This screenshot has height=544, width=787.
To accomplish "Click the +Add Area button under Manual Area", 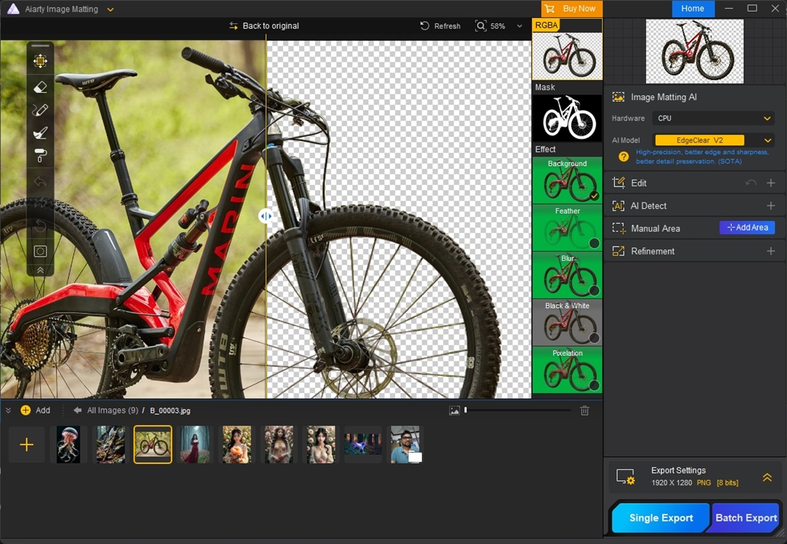I will click(747, 228).
